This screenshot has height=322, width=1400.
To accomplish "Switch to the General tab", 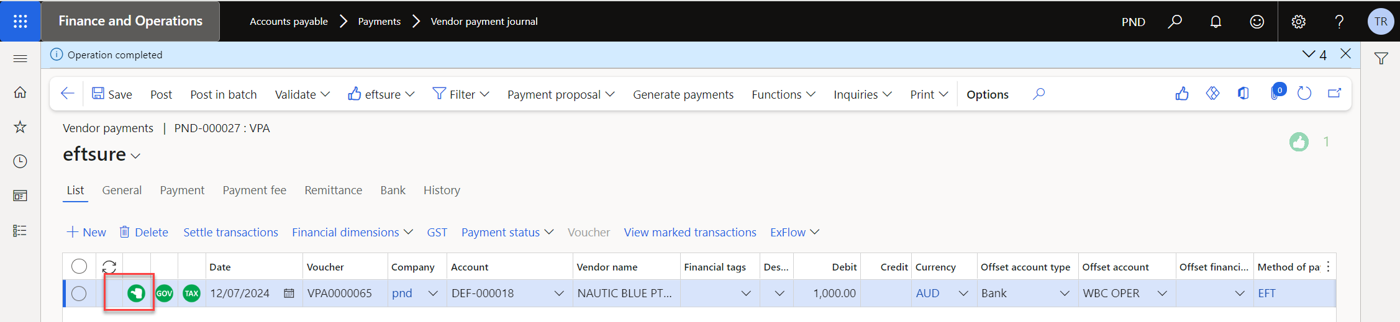I will coord(122,190).
